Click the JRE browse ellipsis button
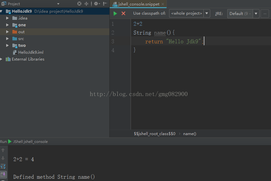Viewport: 271px width, 181px height. pos(265,14)
